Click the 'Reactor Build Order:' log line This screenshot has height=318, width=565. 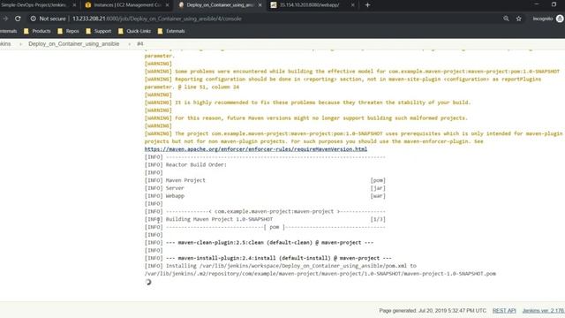click(x=185, y=164)
